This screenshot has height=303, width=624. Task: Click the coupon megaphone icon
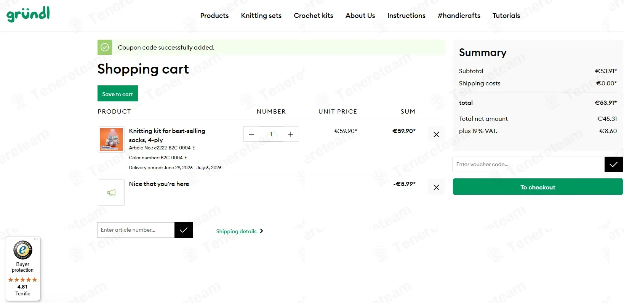(111, 192)
